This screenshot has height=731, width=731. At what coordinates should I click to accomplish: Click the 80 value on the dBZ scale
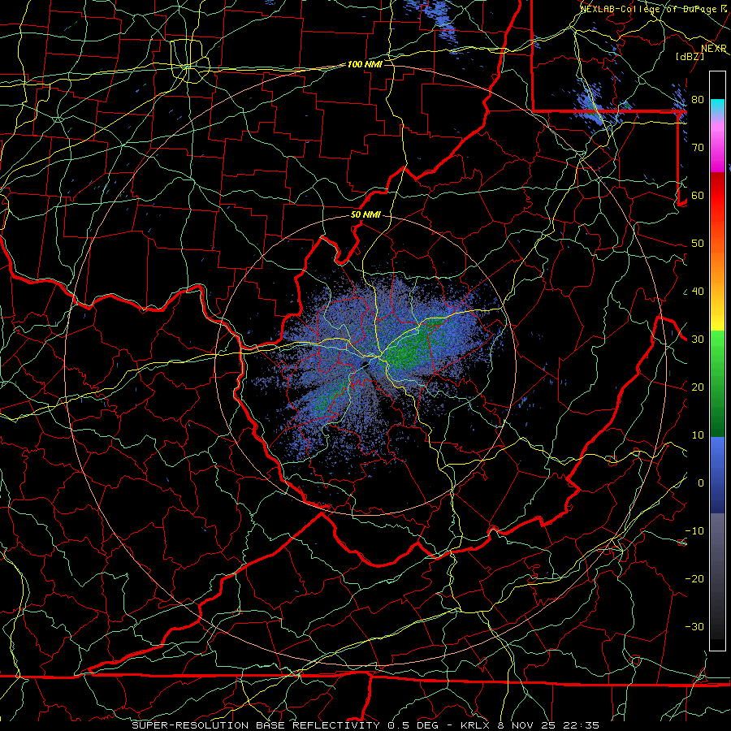(698, 100)
